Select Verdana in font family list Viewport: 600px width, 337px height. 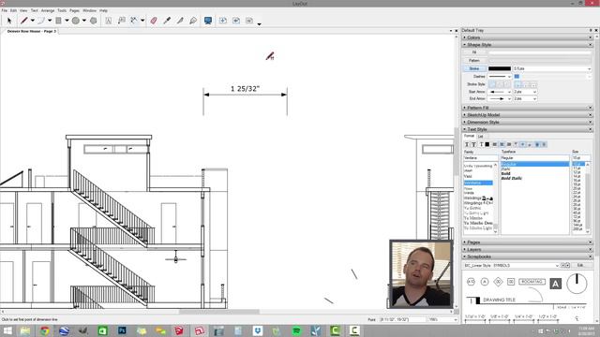pyautogui.click(x=478, y=183)
